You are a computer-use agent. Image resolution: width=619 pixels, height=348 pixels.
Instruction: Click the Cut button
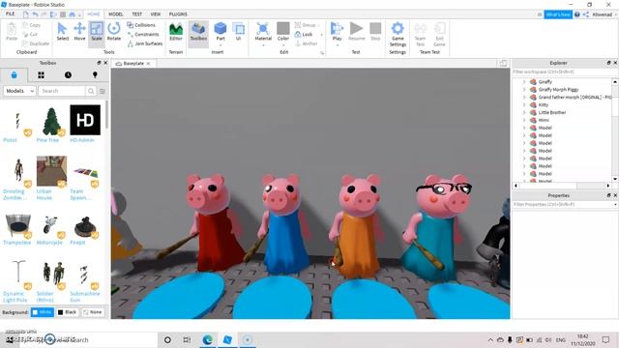30,35
